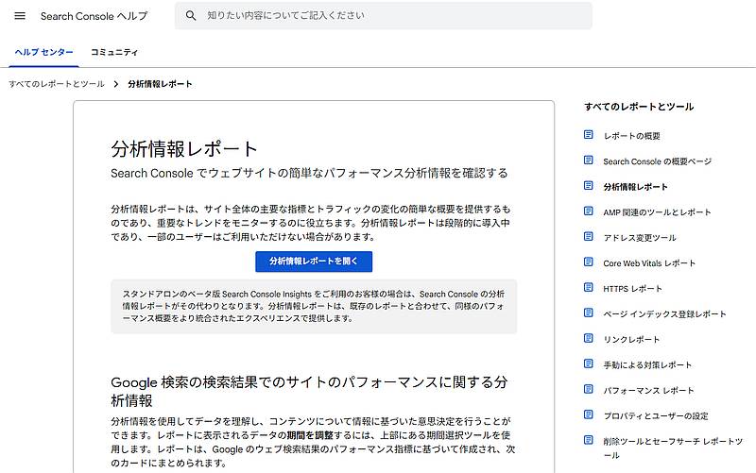The width and height of the screenshot is (756, 473).
Task: Open sidebar heading すべてのレポートとツール
Action: [x=639, y=107]
